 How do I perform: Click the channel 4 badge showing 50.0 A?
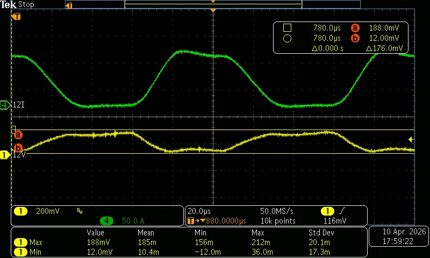click(106, 221)
